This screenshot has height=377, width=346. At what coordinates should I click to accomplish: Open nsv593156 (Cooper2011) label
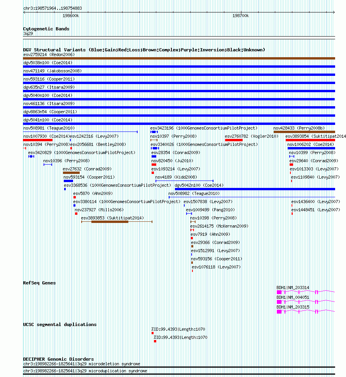point(217,259)
